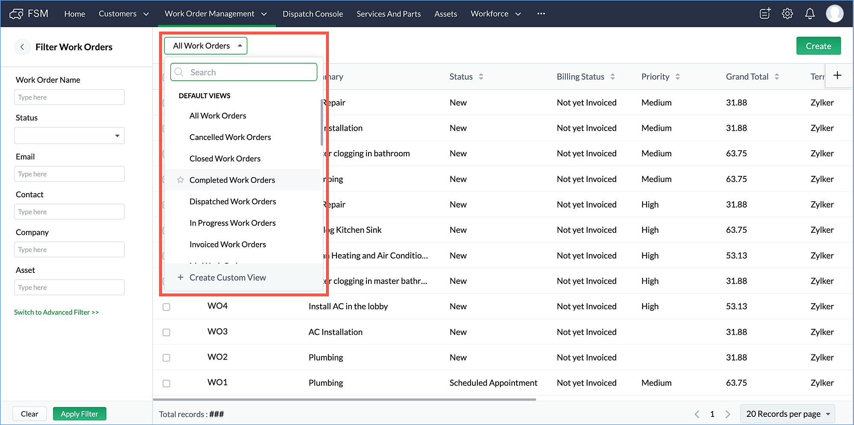Choose Dispatched Work Orders view
The width and height of the screenshot is (854, 425).
[233, 202]
